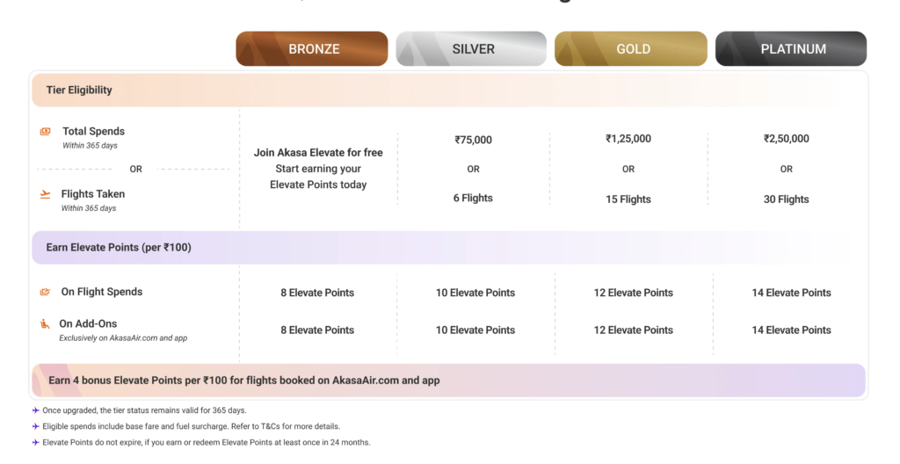
Task: Select the GOLD tier badge
Action: click(x=631, y=49)
